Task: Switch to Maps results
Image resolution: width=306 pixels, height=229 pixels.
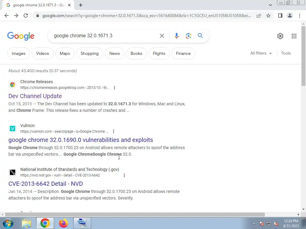Action: pyautogui.click(x=65, y=53)
